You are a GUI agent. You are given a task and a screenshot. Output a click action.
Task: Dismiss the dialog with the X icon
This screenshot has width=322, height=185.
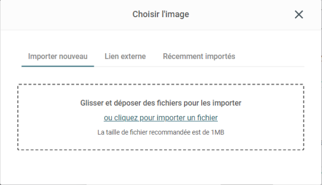pyautogui.click(x=299, y=15)
